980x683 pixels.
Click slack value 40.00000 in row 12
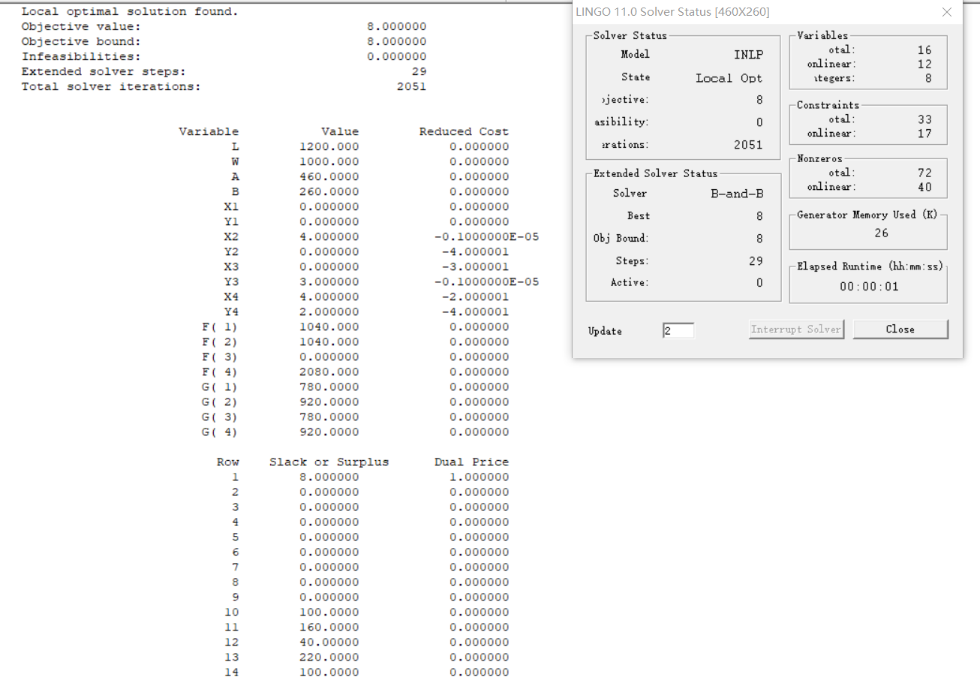[x=329, y=642]
